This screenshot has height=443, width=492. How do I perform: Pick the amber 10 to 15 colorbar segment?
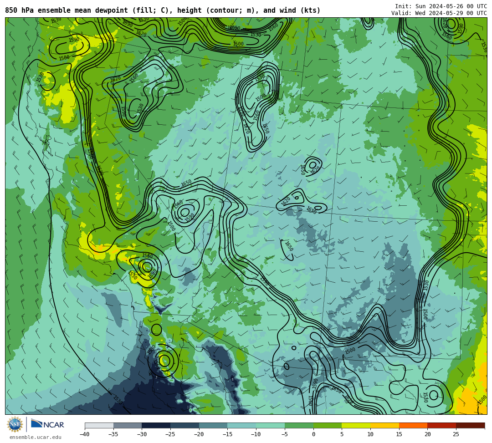384,425
